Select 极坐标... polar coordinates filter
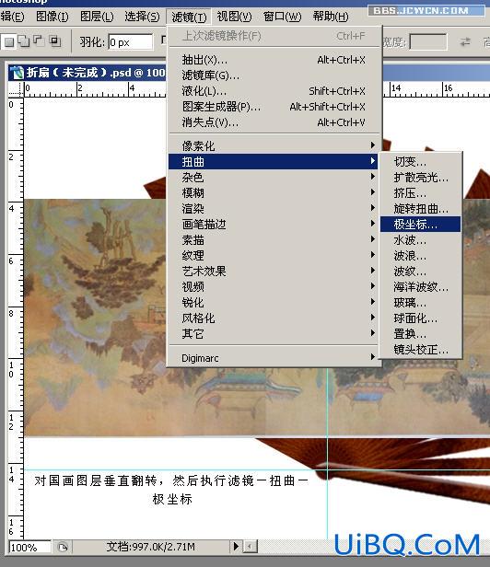This screenshot has height=567, width=490. point(421,225)
